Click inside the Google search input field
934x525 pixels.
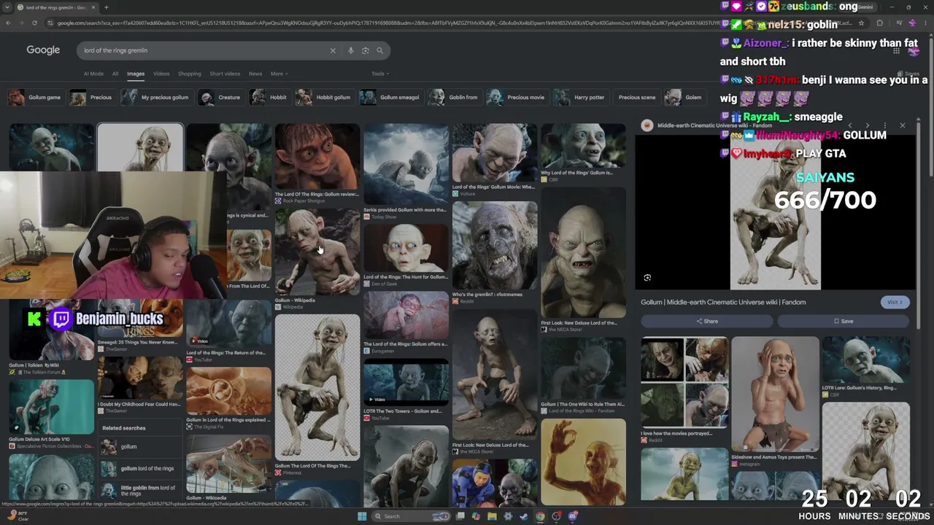point(204,50)
